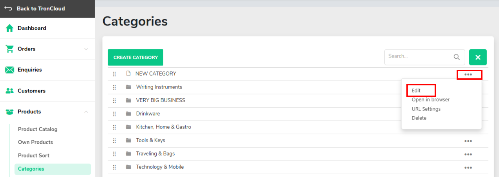Viewport: 499px width, 177px height.
Task: Open three-dot menu for Tools & Keys
Action: (468, 141)
